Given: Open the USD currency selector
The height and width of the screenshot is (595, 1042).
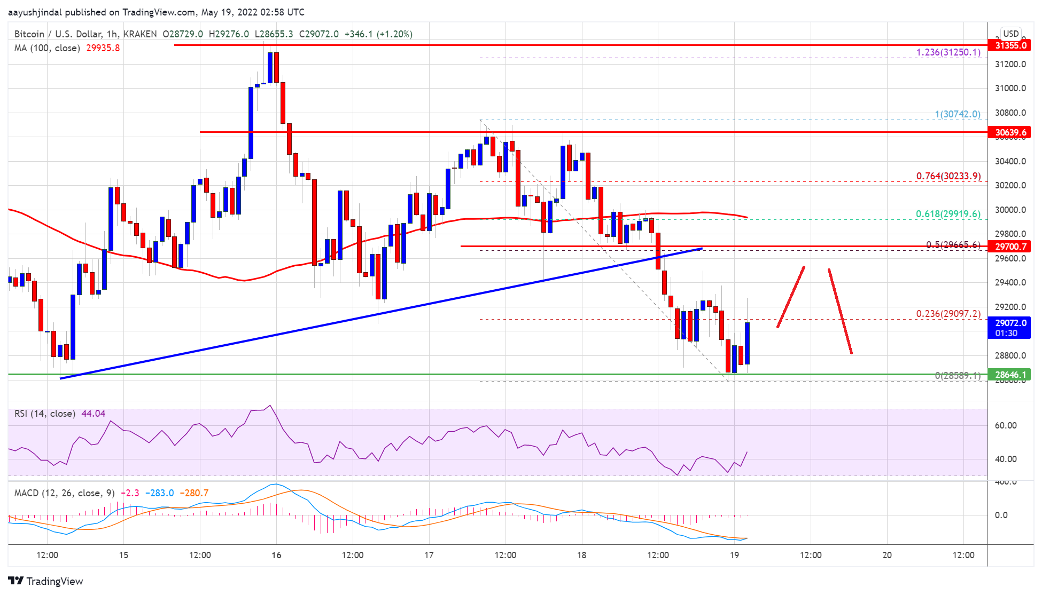Looking at the screenshot, I should [x=1010, y=34].
